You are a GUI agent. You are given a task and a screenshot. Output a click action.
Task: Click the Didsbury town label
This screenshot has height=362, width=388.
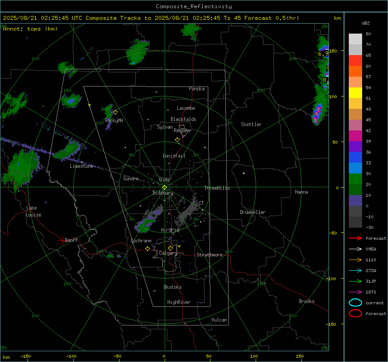(x=163, y=193)
